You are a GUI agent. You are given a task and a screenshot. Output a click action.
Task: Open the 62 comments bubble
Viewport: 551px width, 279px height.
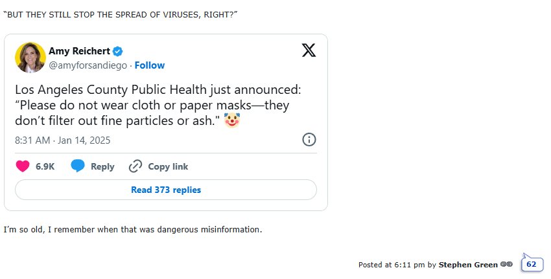click(532, 264)
